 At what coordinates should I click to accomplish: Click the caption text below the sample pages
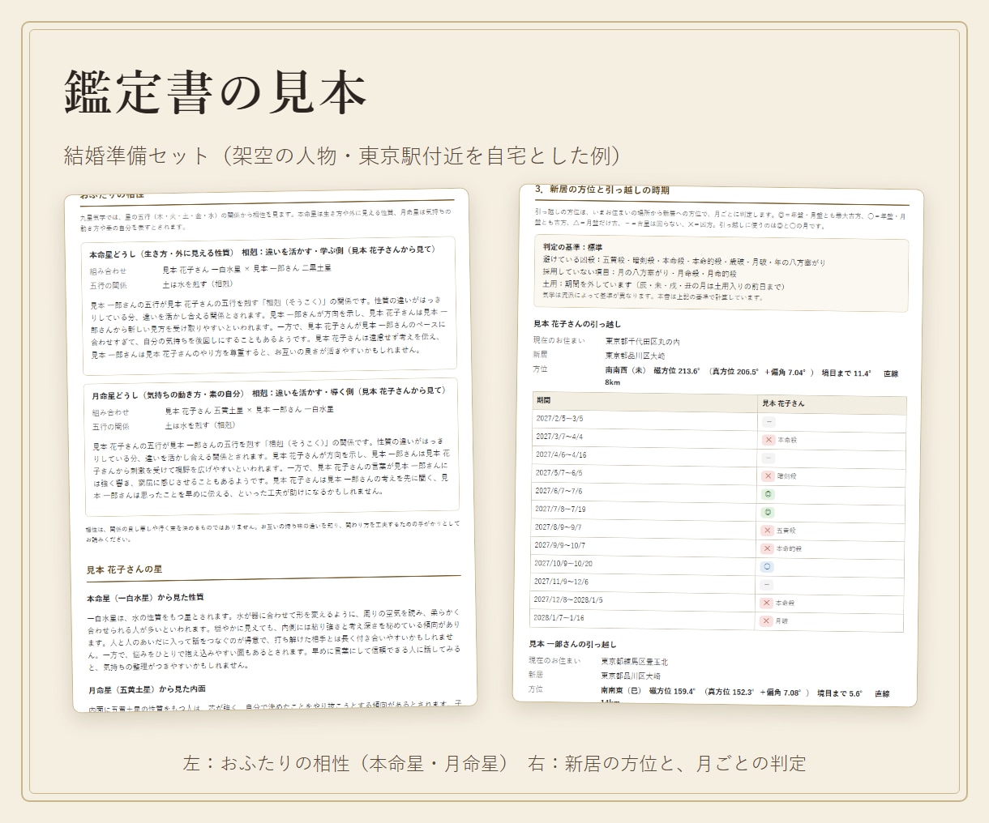click(x=494, y=763)
